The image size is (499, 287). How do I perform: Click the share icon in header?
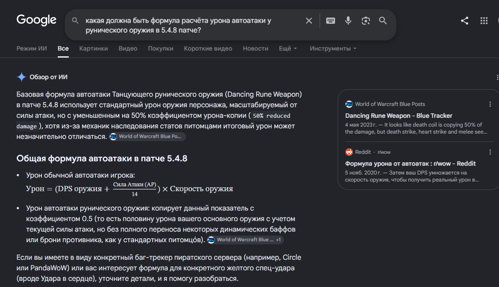[465, 21]
